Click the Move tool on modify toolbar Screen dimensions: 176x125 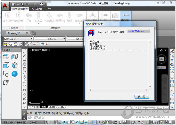pos(172,73)
